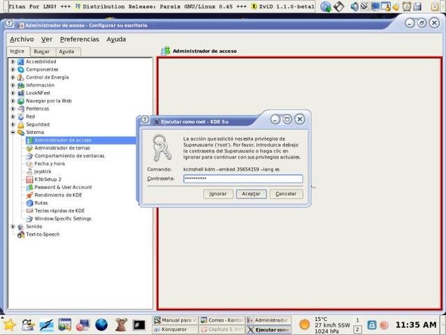446x335 pixels.
Task: Select the Administrador de acceso tree item
Action: click(63, 140)
